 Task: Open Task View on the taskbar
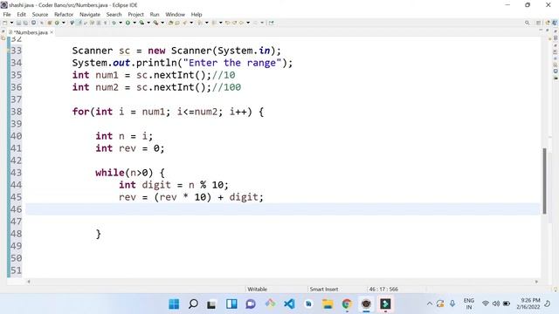click(211, 304)
